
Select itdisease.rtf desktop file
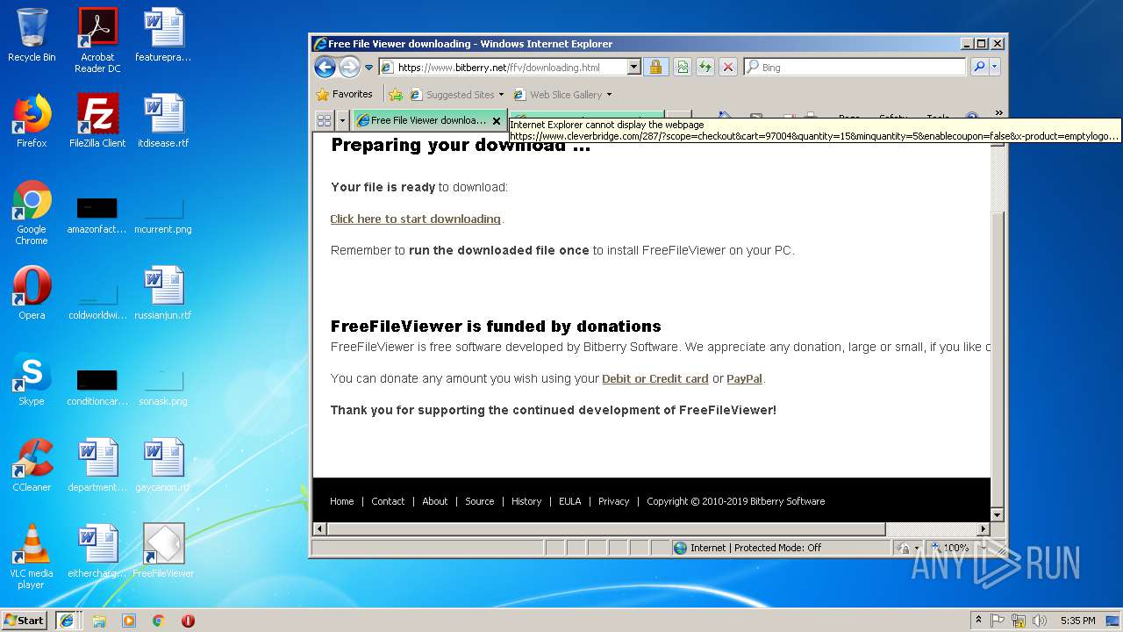(x=163, y=121)
